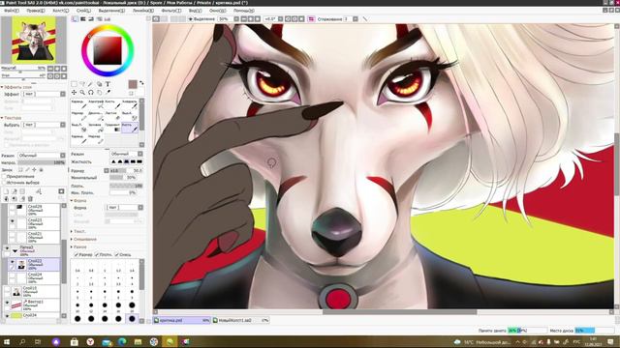The image size is (620, 348).
Task: Click the canvas horizontal scrollbar
Action: [x=399, y=312]
